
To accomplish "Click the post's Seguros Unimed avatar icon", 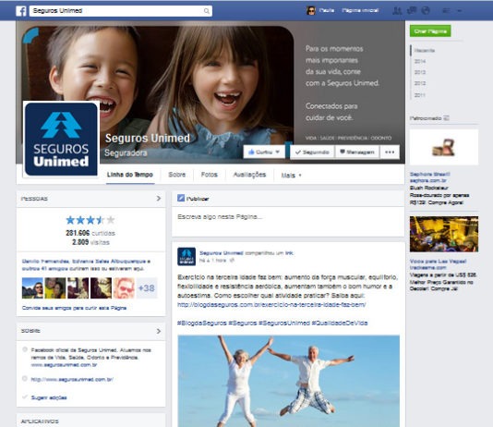I will click(186, 256).
